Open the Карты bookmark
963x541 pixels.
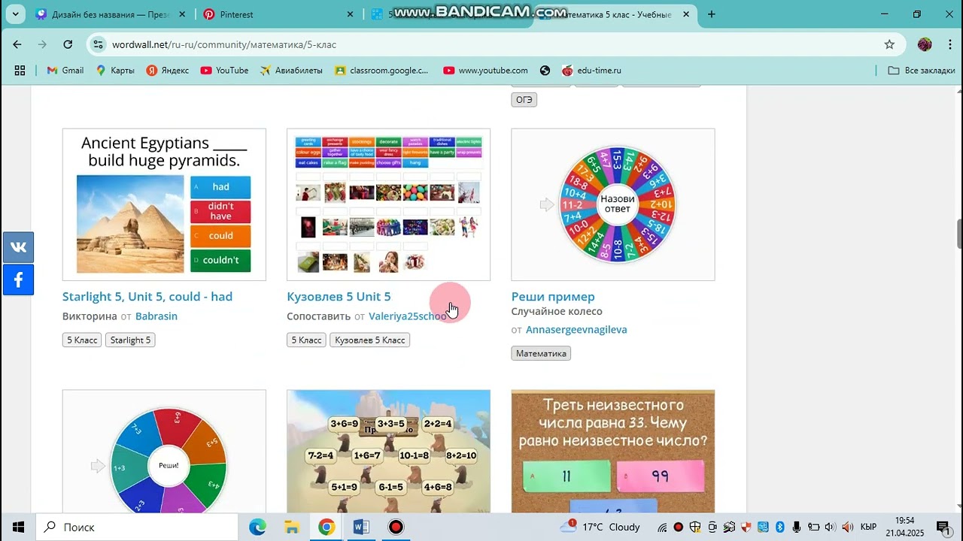click(115, 70)
